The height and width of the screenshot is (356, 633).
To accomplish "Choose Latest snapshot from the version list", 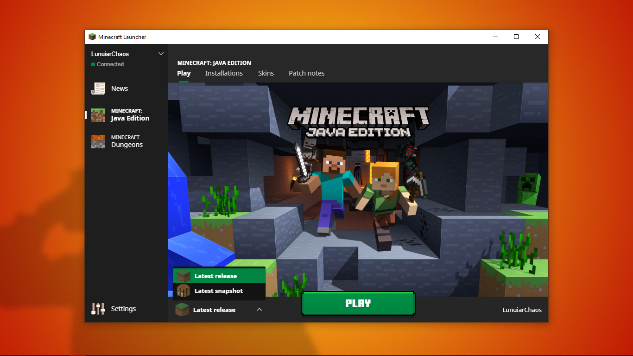I will coord(219,291).
